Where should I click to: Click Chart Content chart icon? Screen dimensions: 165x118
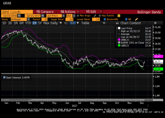click(117, 23)
